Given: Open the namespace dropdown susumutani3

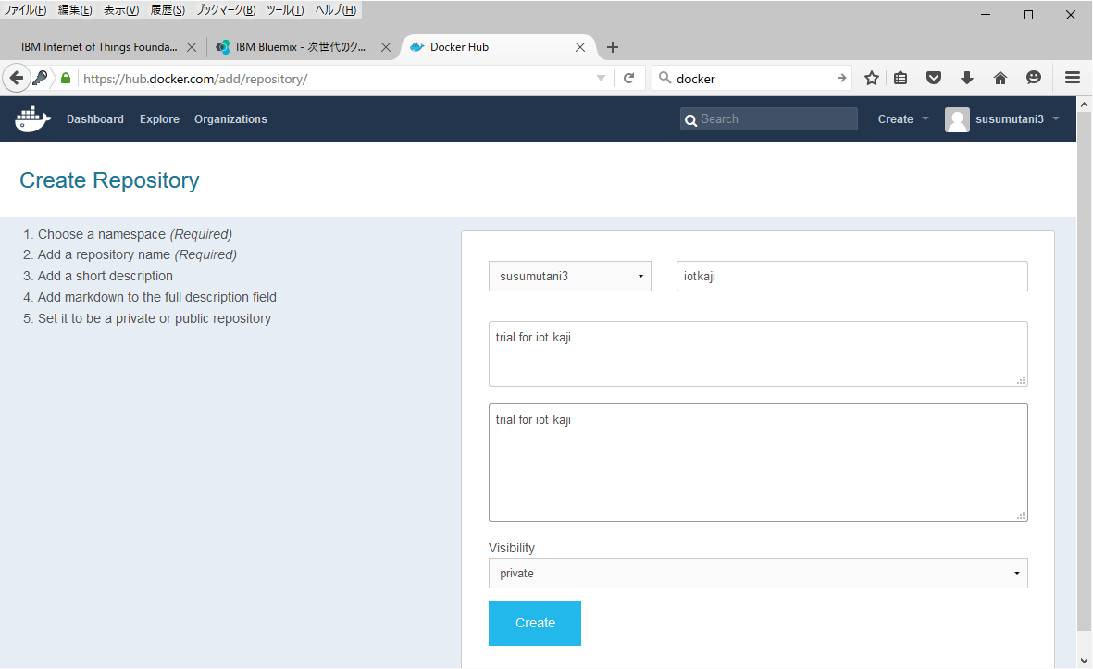Looking at the screenshot, I should coord(569,276).
